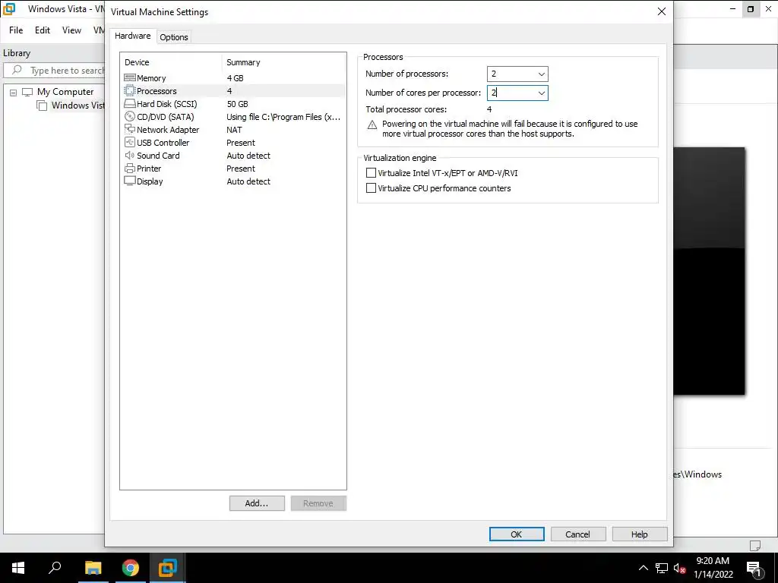Click the Total processor cores value

coord(489,109)
